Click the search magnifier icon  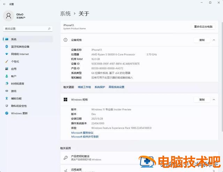point(49,28)
